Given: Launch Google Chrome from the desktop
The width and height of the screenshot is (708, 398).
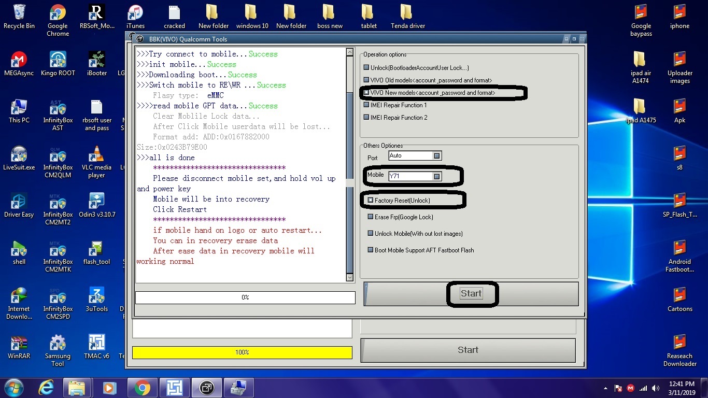Looking at the screenshot, I should (x=58, y=21).
